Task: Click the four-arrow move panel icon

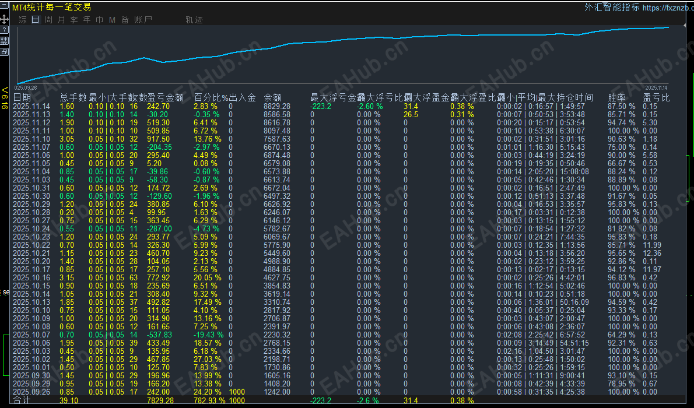Action: (x=5, y=18)
